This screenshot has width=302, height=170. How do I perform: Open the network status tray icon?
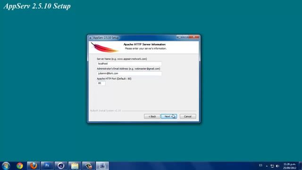272,166
